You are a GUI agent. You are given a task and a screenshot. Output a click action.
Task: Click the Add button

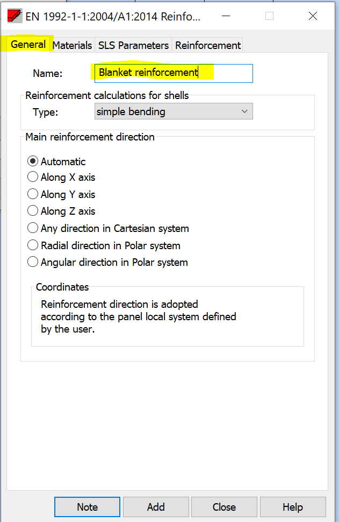click(156, 507)
